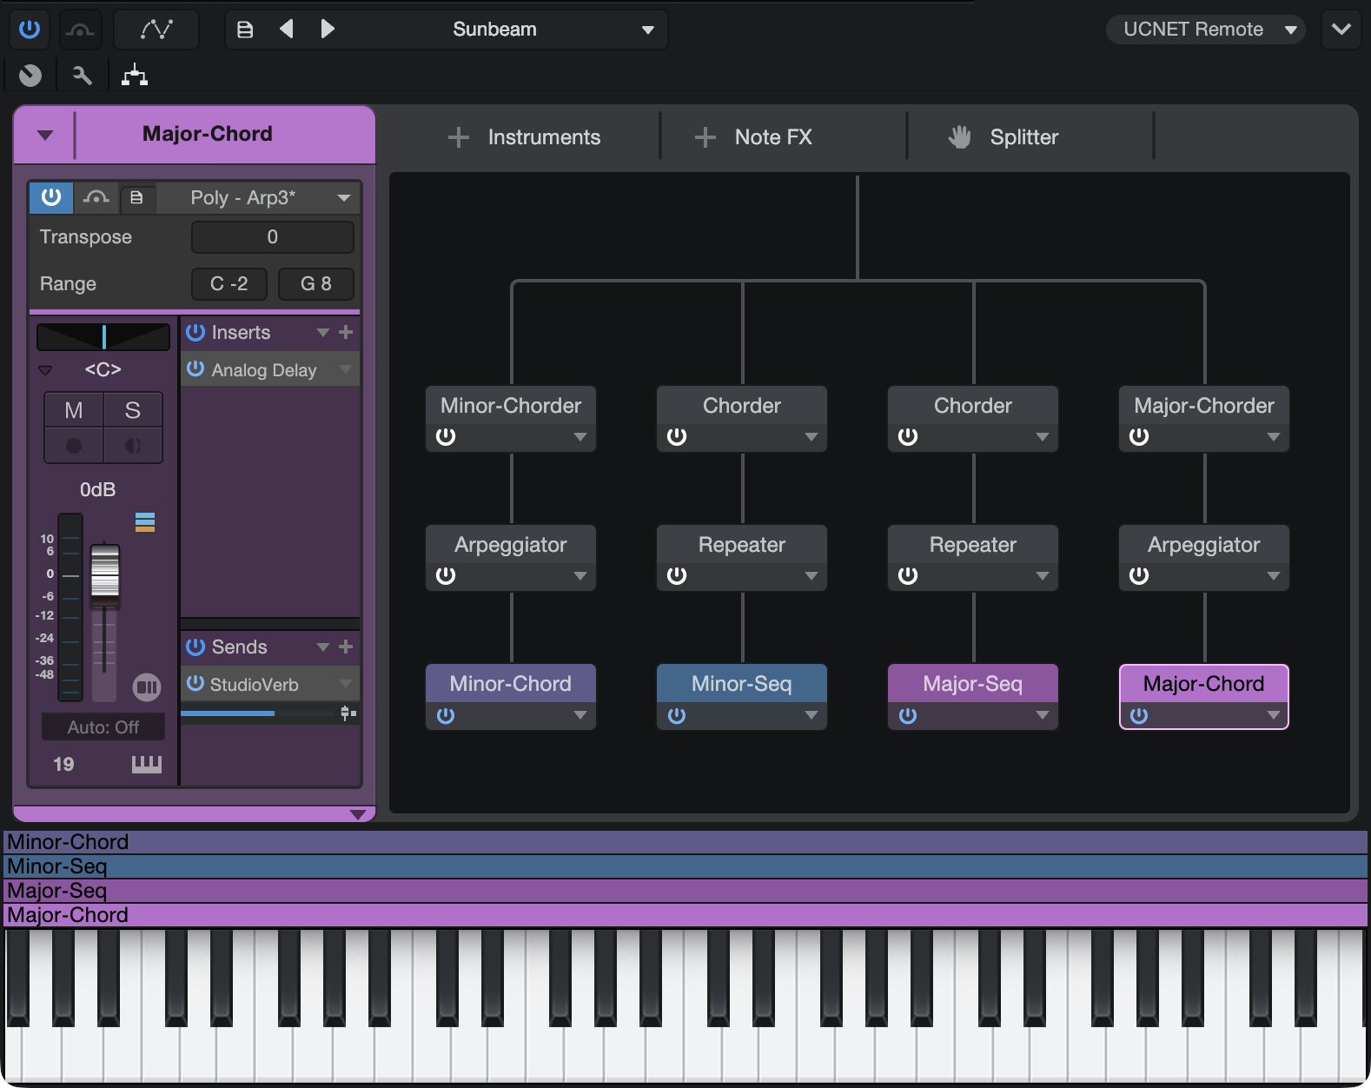The height and width of the screenshot is (1088, 1371).
Task: Click the macro knob icon in second toolbar
Action: coord(30,76)
